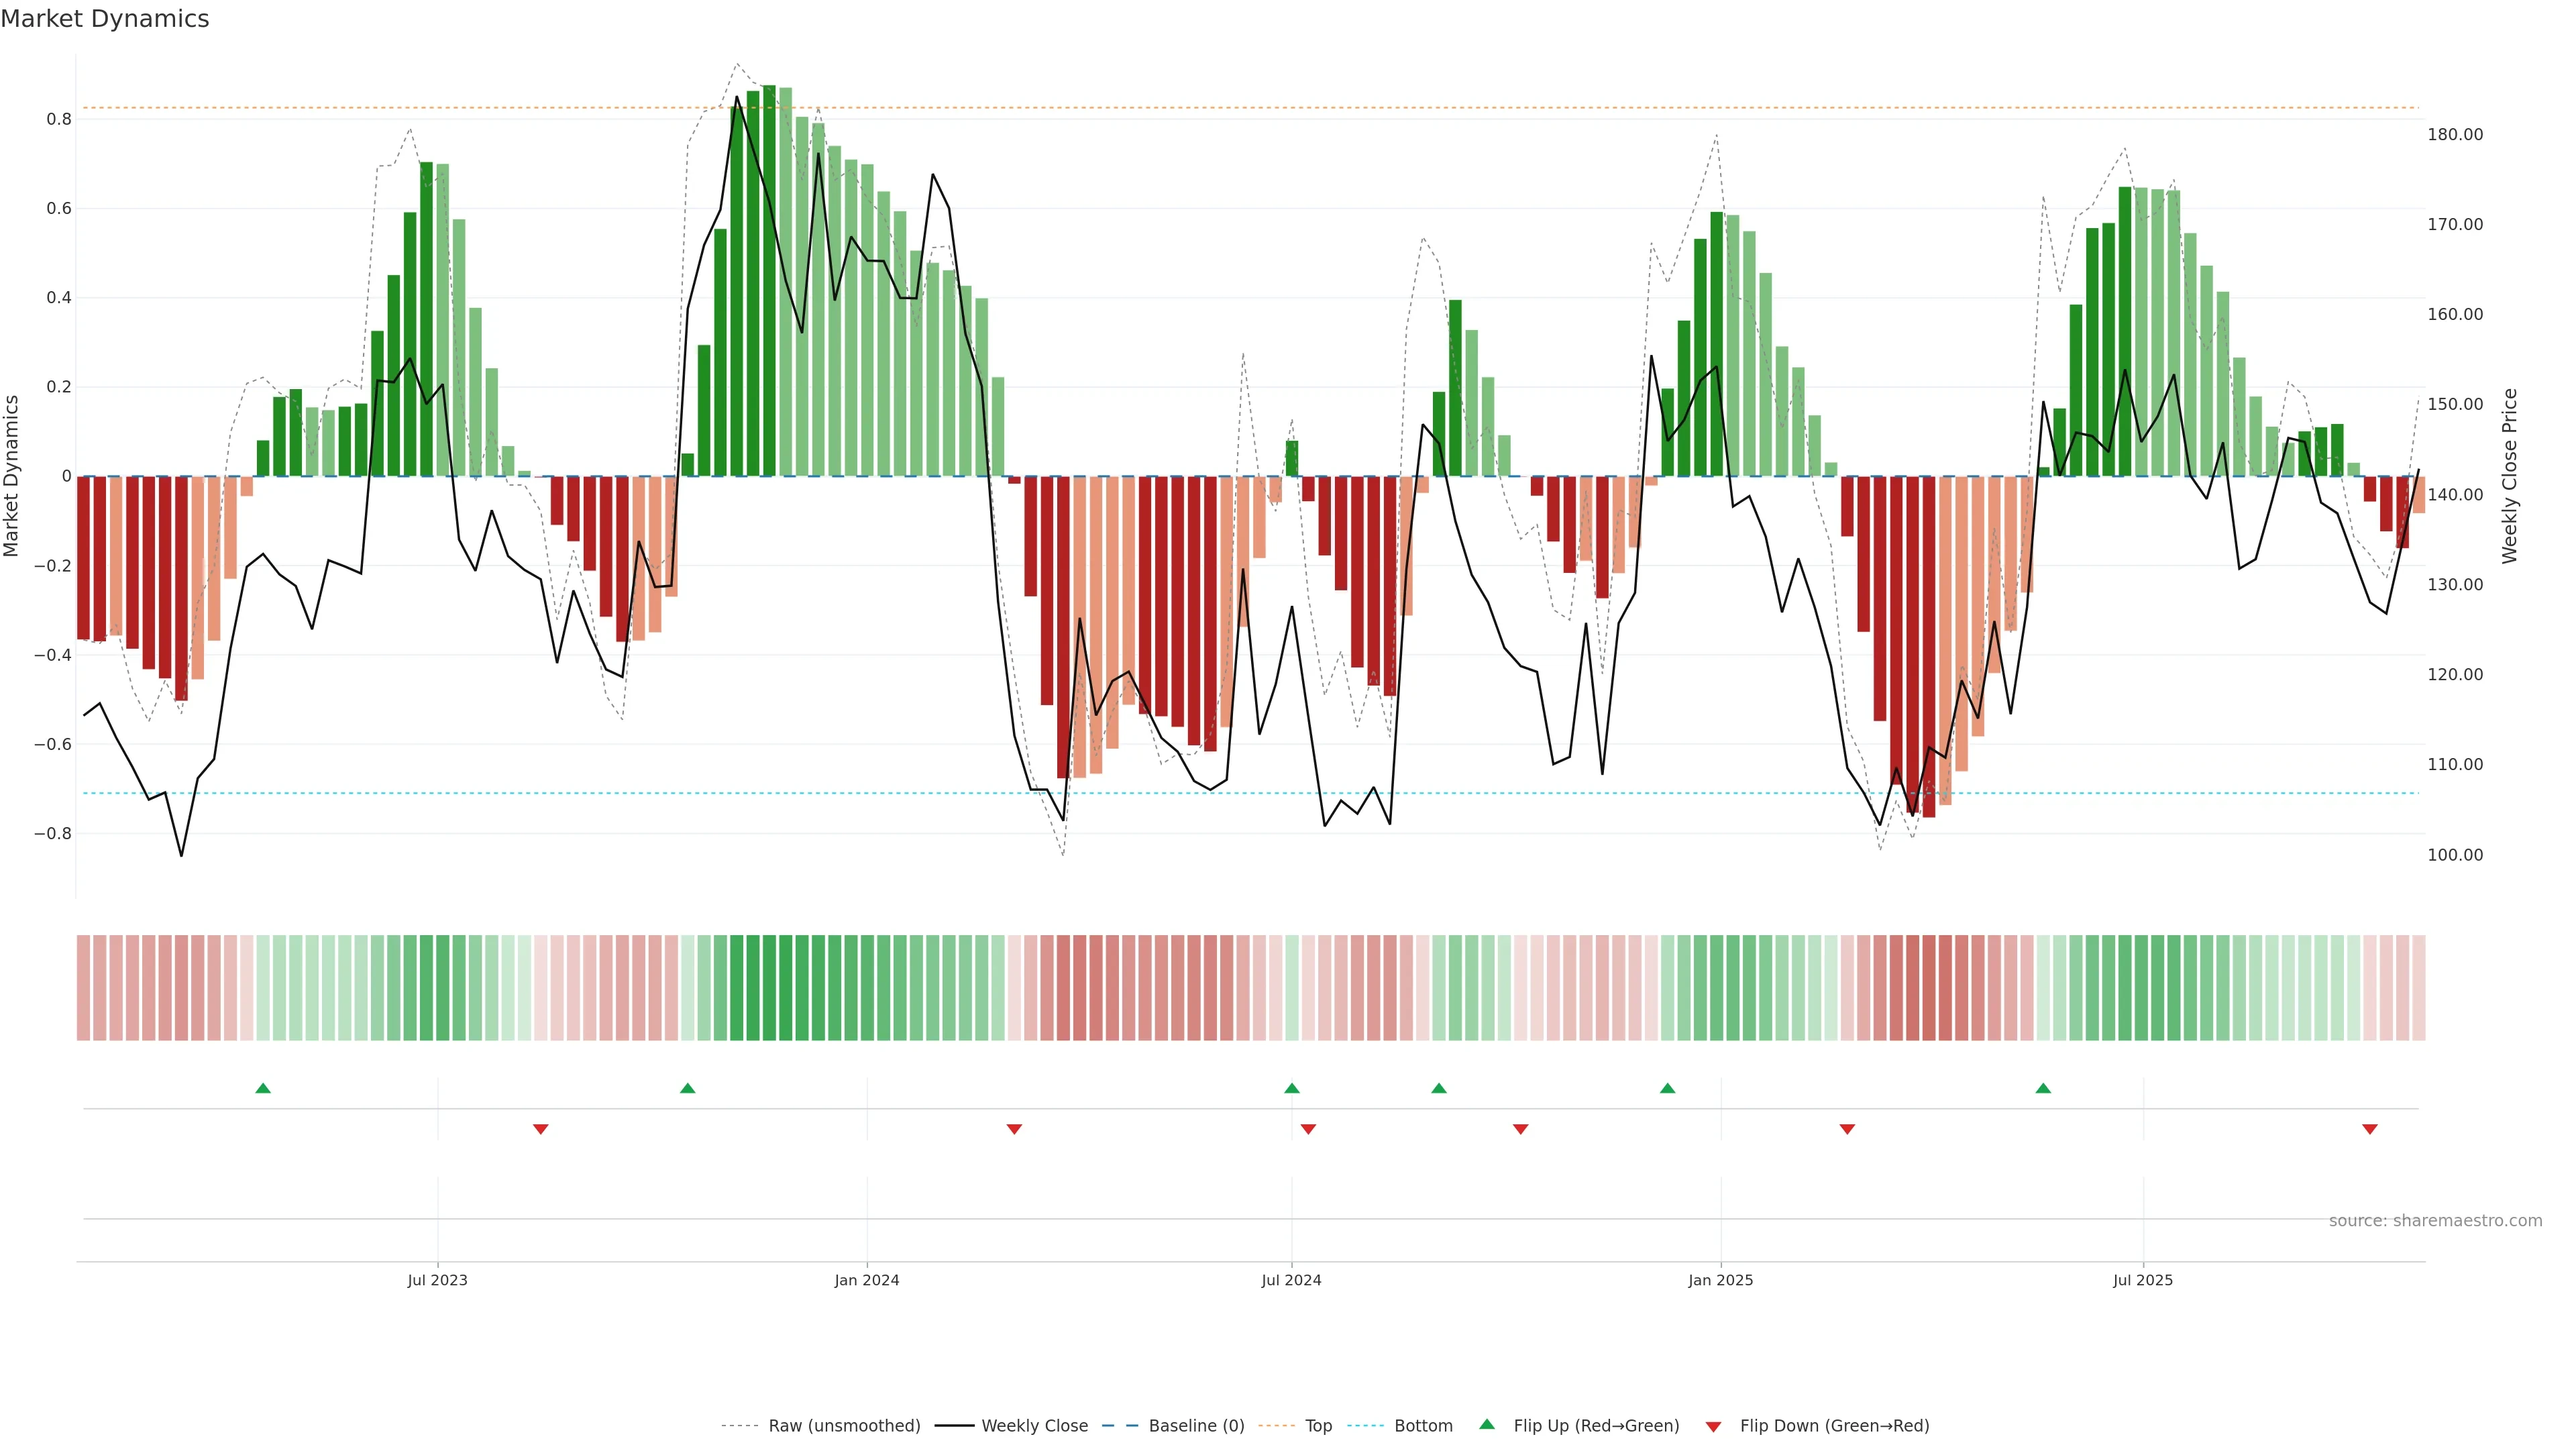Click the Market Dynamics chart title
2576x1449 pixels.
click(x=105, y=19)
